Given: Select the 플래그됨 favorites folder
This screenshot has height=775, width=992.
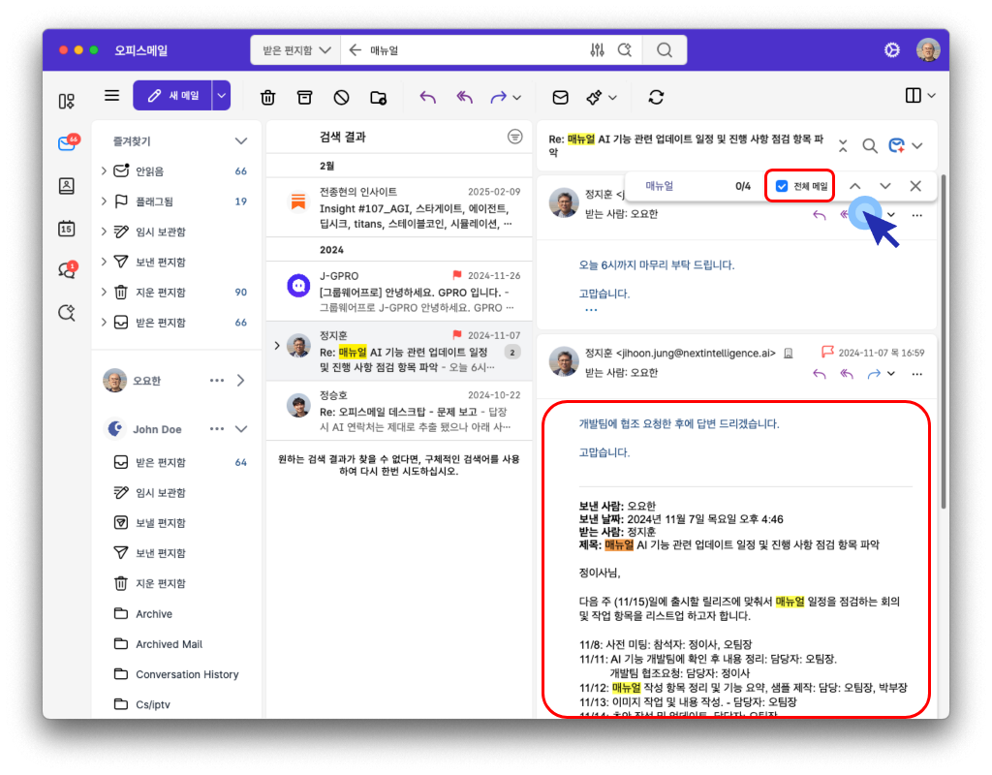Looking at the screenshot, I should pos(154,201).
